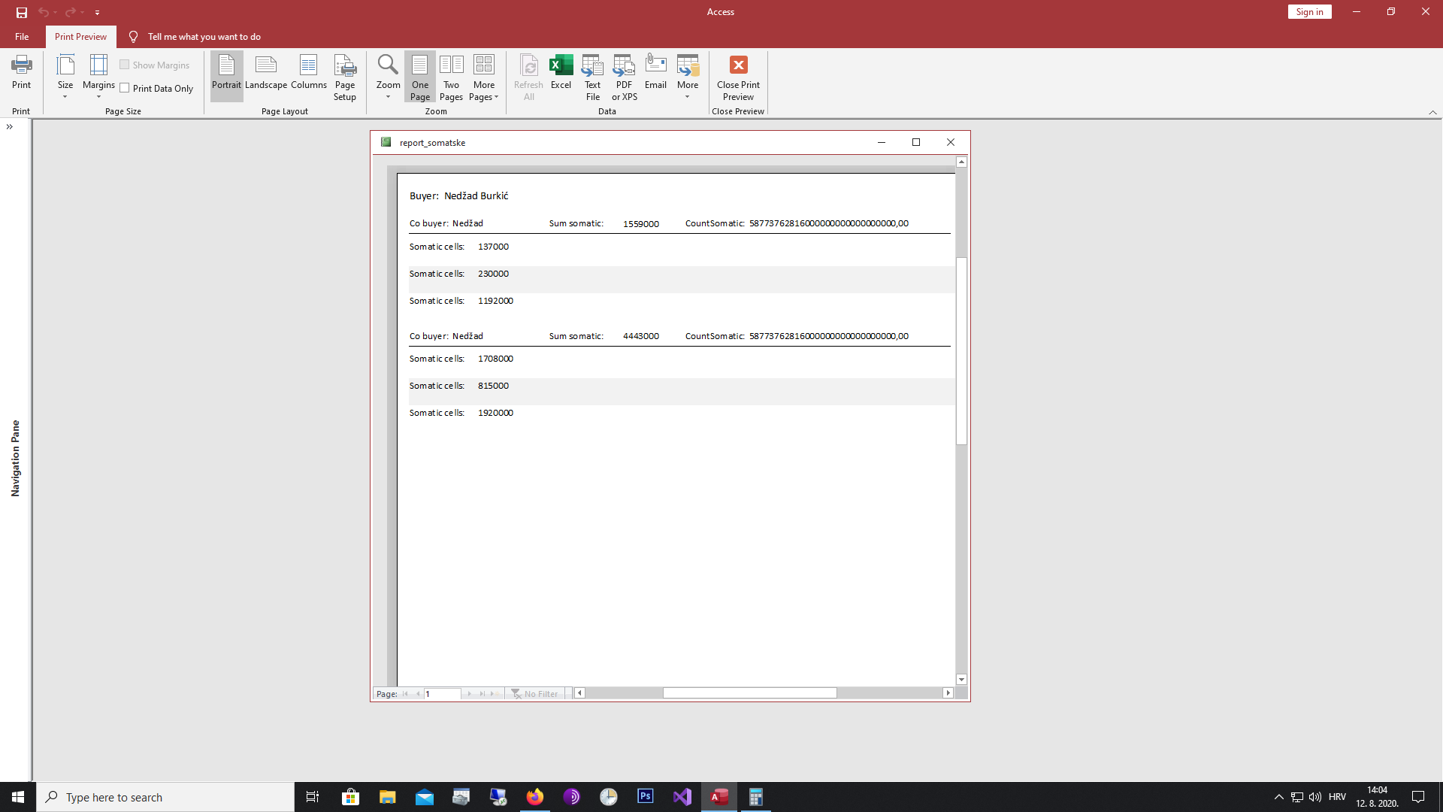
Task: Open Customize Quick Access Toolbar dropdown
Action: [97, 12]
